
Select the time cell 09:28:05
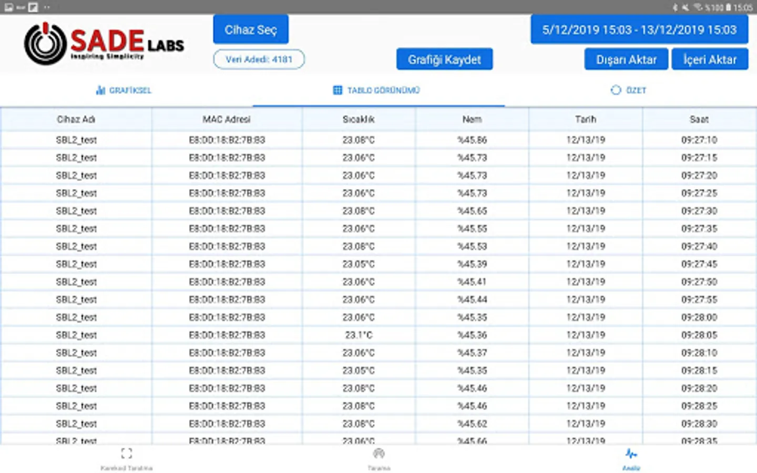coord(699,335)
